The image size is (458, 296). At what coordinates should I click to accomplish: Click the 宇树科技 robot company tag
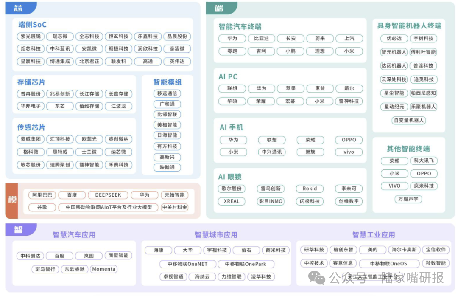pyautogui.click(x=423, y=38)
